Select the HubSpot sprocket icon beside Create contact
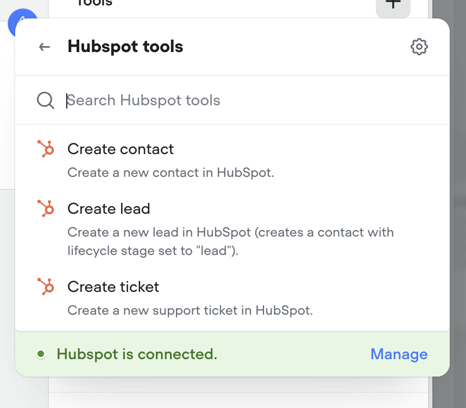The height and width of the screenshot is (408, 466). click(x=46, y=148)
